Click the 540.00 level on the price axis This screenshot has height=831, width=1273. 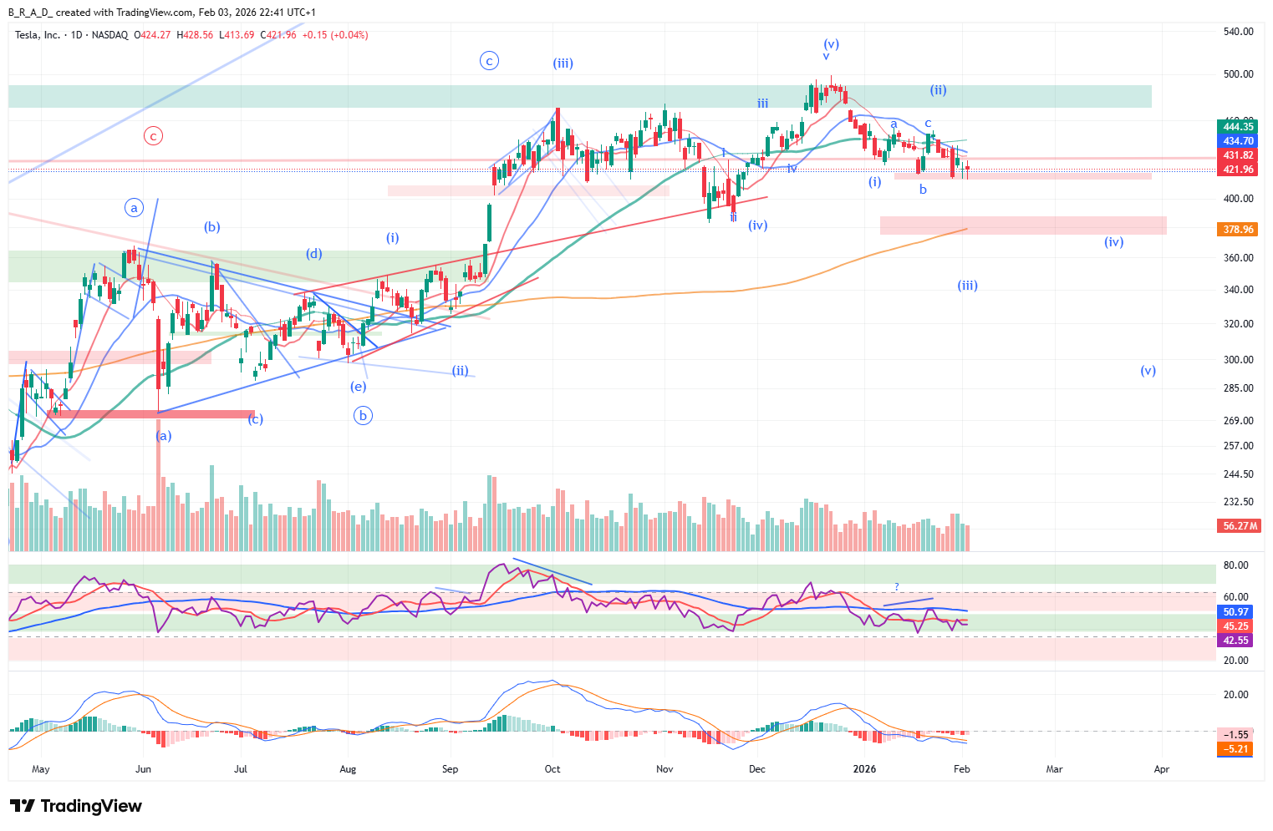tap(1238, 32)
